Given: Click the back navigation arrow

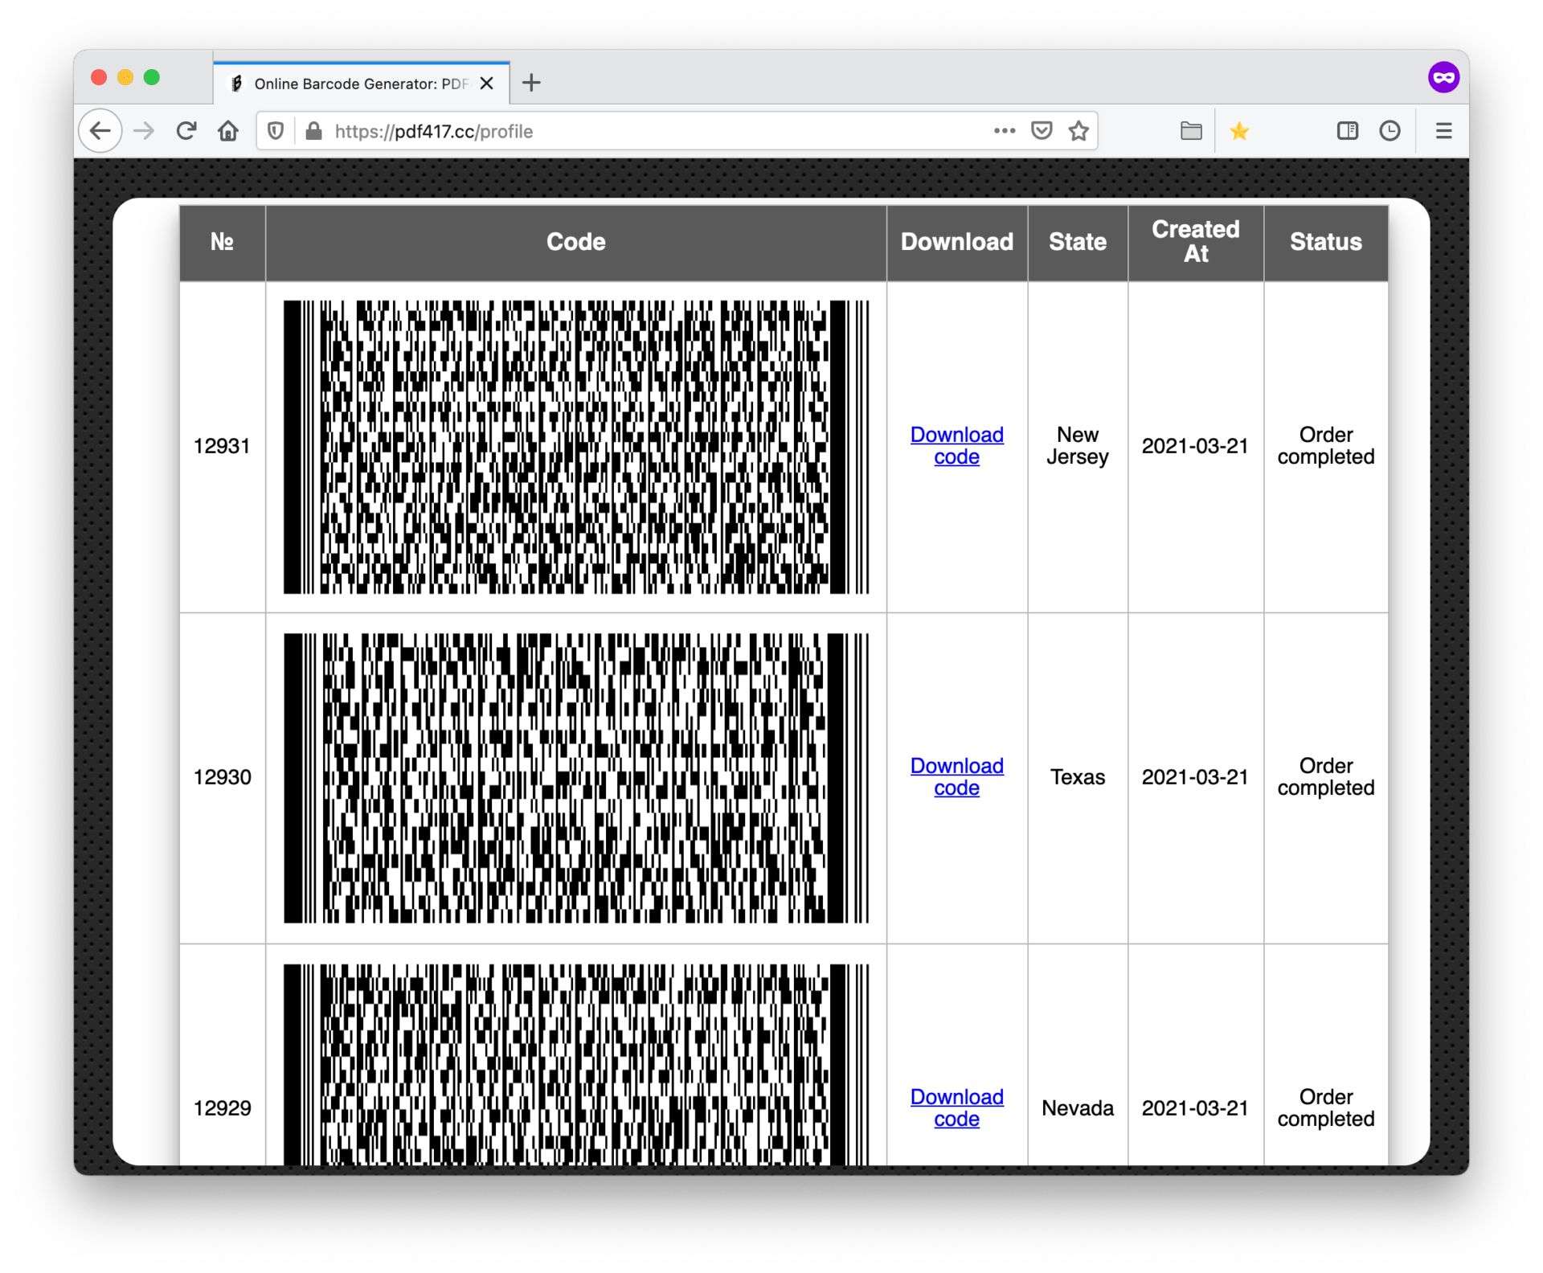Looking at the screenshot, I should coord(100,131).
